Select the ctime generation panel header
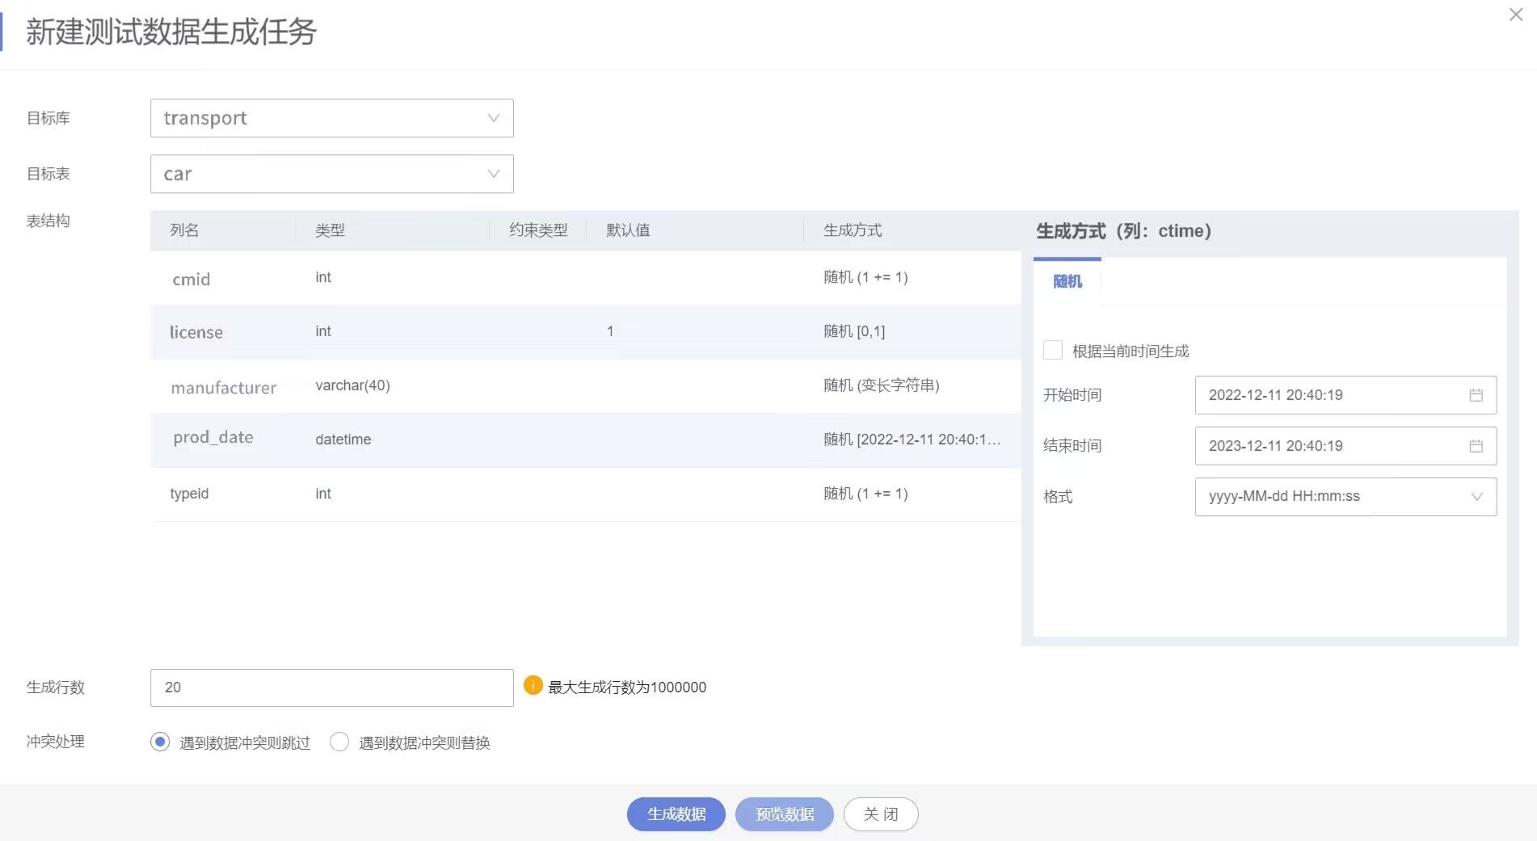Screen dimensions: 1537x841 coord(1123,231)
